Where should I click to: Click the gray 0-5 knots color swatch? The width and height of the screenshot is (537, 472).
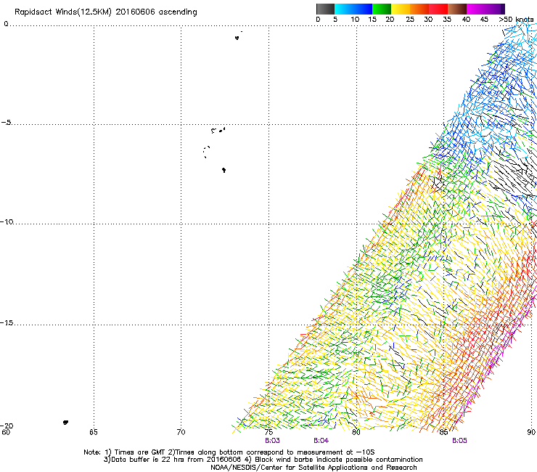click(325, 9)
